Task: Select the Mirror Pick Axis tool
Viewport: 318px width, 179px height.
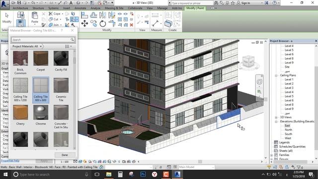Action: pyautogui.click(x=103, y=15)
